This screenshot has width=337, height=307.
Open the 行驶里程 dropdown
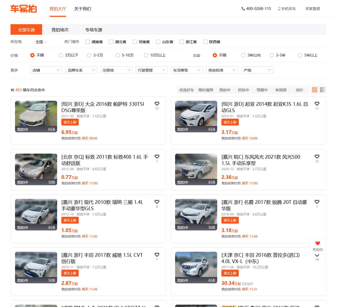coord(152,70)
